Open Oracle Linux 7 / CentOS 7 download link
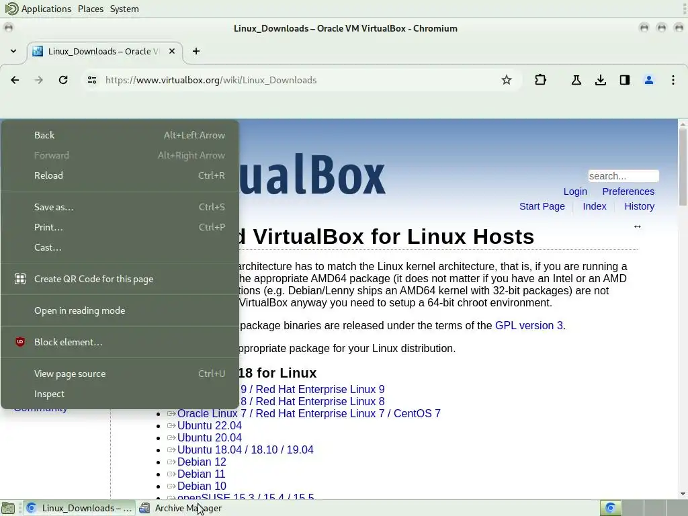The image size is (688, 516). [308, 413]
